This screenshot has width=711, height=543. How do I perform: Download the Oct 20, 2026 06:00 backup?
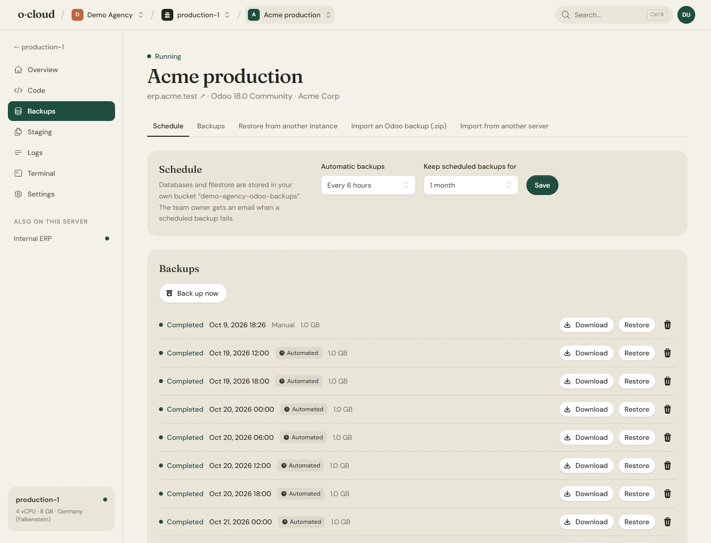click(587, 437)
